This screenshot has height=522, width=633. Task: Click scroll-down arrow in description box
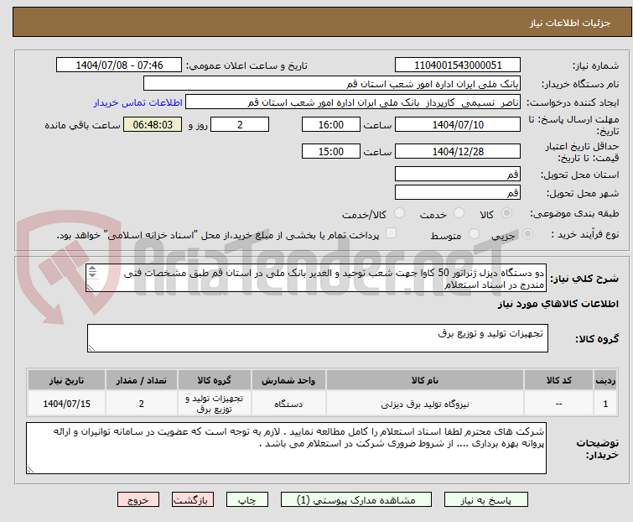[x=92, y=274]
